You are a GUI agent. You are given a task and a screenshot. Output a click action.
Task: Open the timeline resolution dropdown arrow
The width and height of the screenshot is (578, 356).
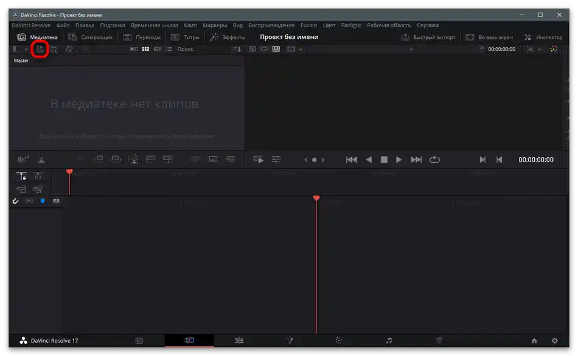pyautogui.click(x=539, y=49)
